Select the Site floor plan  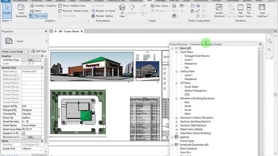[186, 68]
